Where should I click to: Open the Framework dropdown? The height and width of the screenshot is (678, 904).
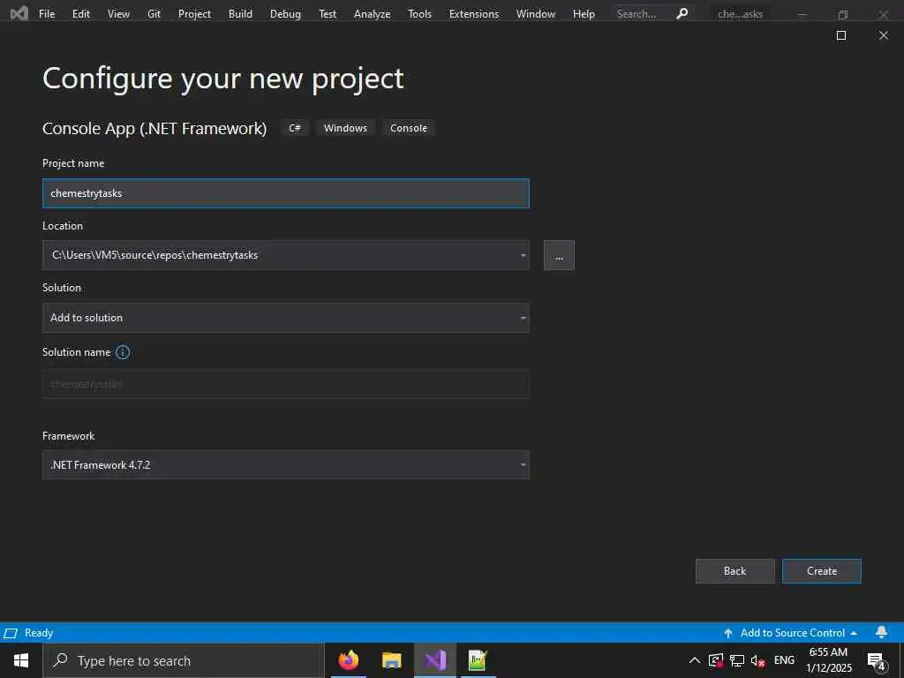tap(286, 464)
